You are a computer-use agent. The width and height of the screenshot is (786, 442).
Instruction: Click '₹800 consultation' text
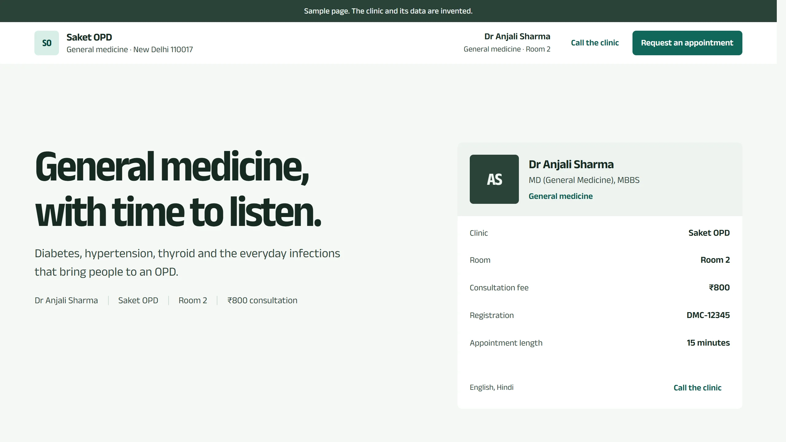point(263,300)
